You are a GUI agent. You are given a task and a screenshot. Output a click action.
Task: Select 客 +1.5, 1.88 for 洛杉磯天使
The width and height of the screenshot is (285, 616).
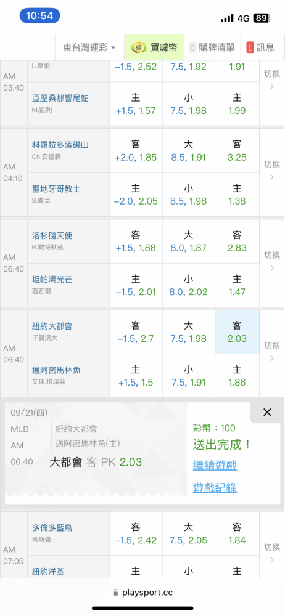click(x=136, y=241)
